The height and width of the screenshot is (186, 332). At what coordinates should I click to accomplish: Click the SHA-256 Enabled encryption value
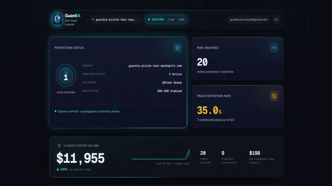coord(170,91)
